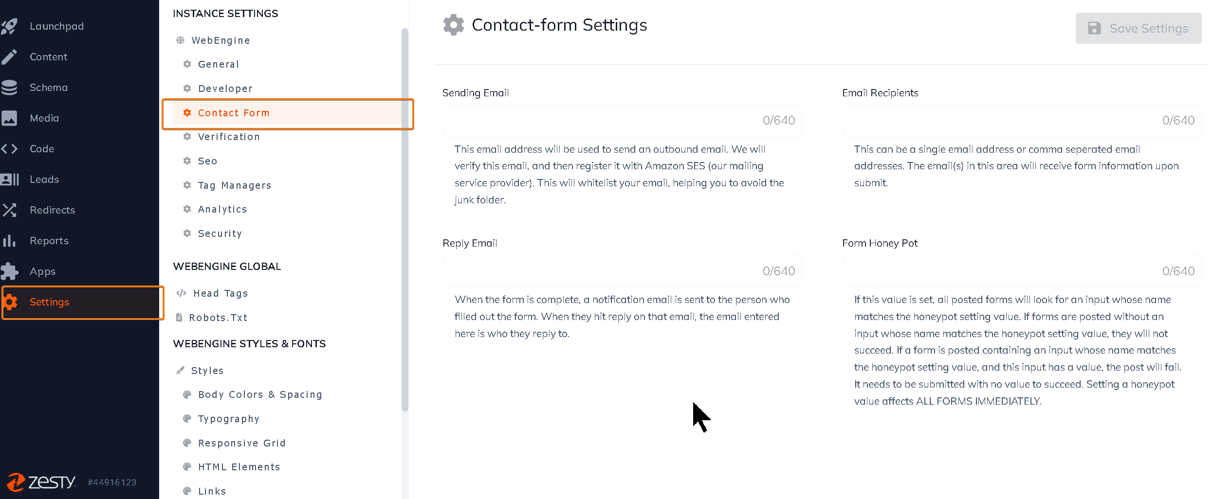Open Leads contact card icon
The width and height of the screenshot is (1213, 499).
(x=9, y=179)
